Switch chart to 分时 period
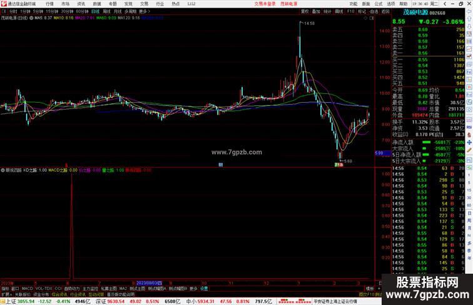 [x=13, y=11]
